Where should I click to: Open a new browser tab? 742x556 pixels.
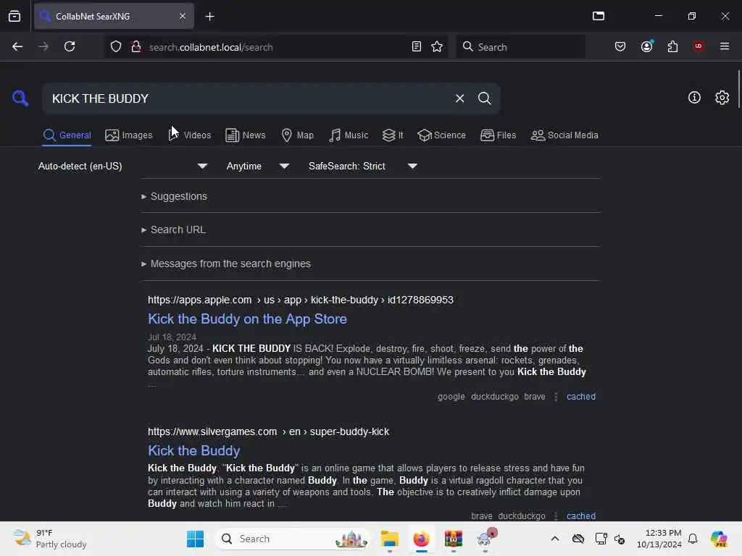[x=209, y=17]
